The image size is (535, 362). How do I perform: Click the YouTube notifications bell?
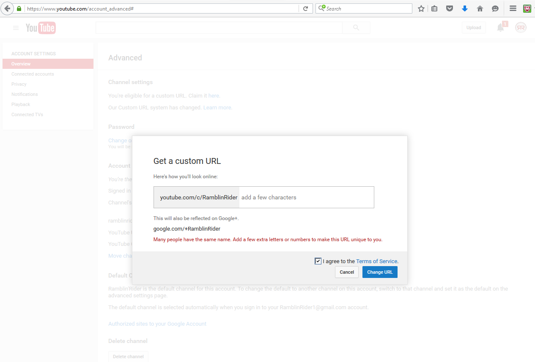pos(501,28)
